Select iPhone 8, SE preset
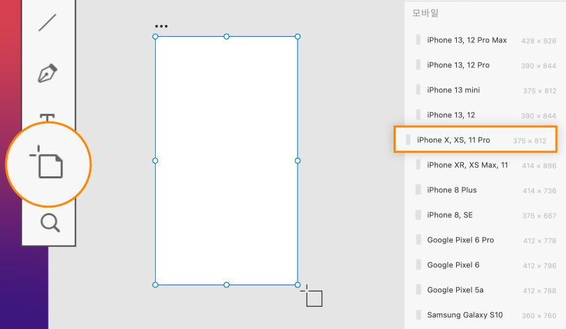This screenshot has width=566, height=329. coord(450,215)
